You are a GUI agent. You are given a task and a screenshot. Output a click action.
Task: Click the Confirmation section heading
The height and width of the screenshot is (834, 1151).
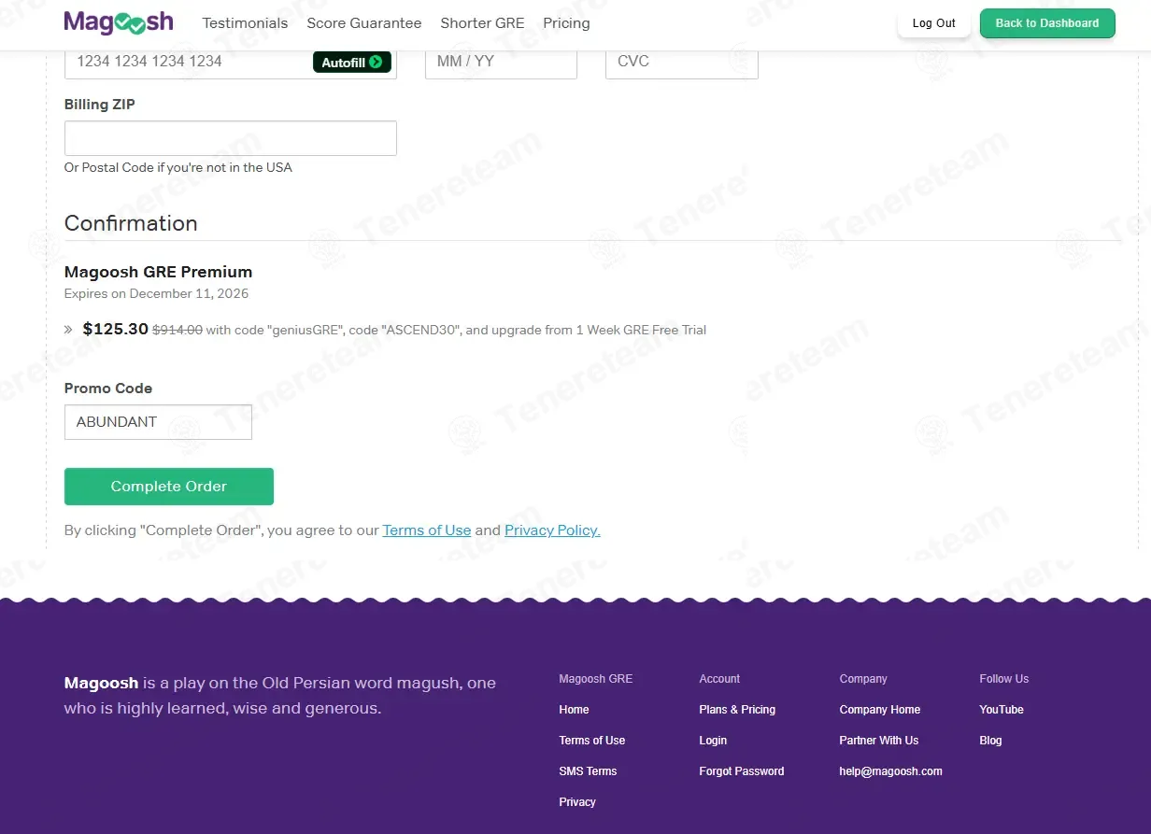point(131,223)
